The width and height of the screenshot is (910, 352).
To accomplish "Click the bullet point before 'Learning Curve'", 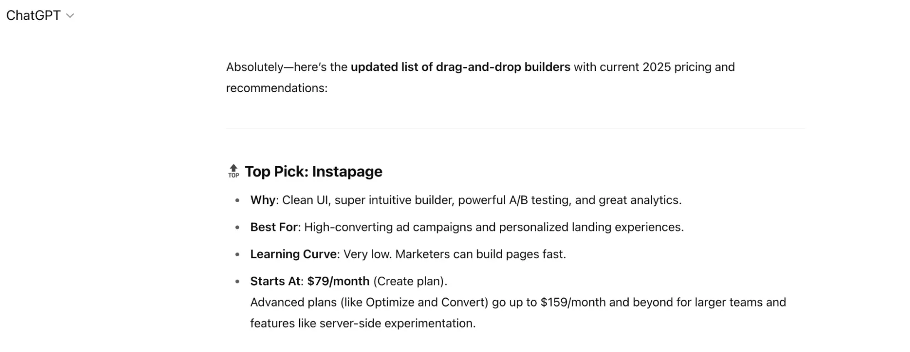I will [x=237, y=254].
